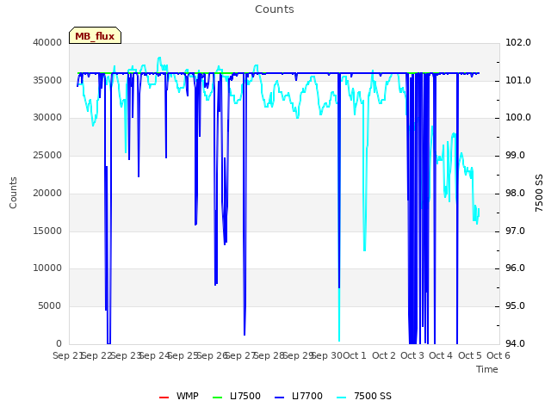The height and width of the screenshot is (413, 551).
Task: Click the 97.0 right-axis tick label
Action: click(x=515, y=231)
